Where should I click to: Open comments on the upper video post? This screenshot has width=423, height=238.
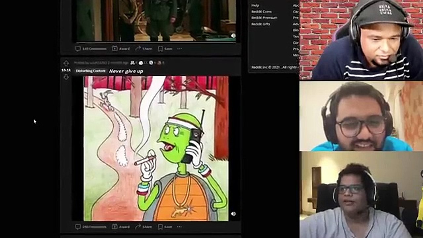click(x=91, y=49)
